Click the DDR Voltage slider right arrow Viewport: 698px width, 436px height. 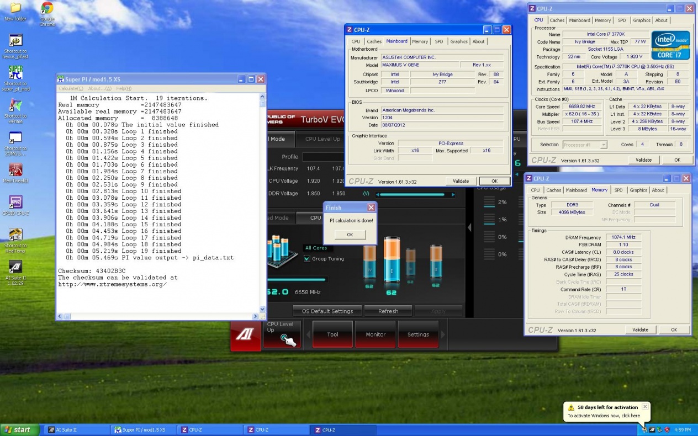(453, 194)
